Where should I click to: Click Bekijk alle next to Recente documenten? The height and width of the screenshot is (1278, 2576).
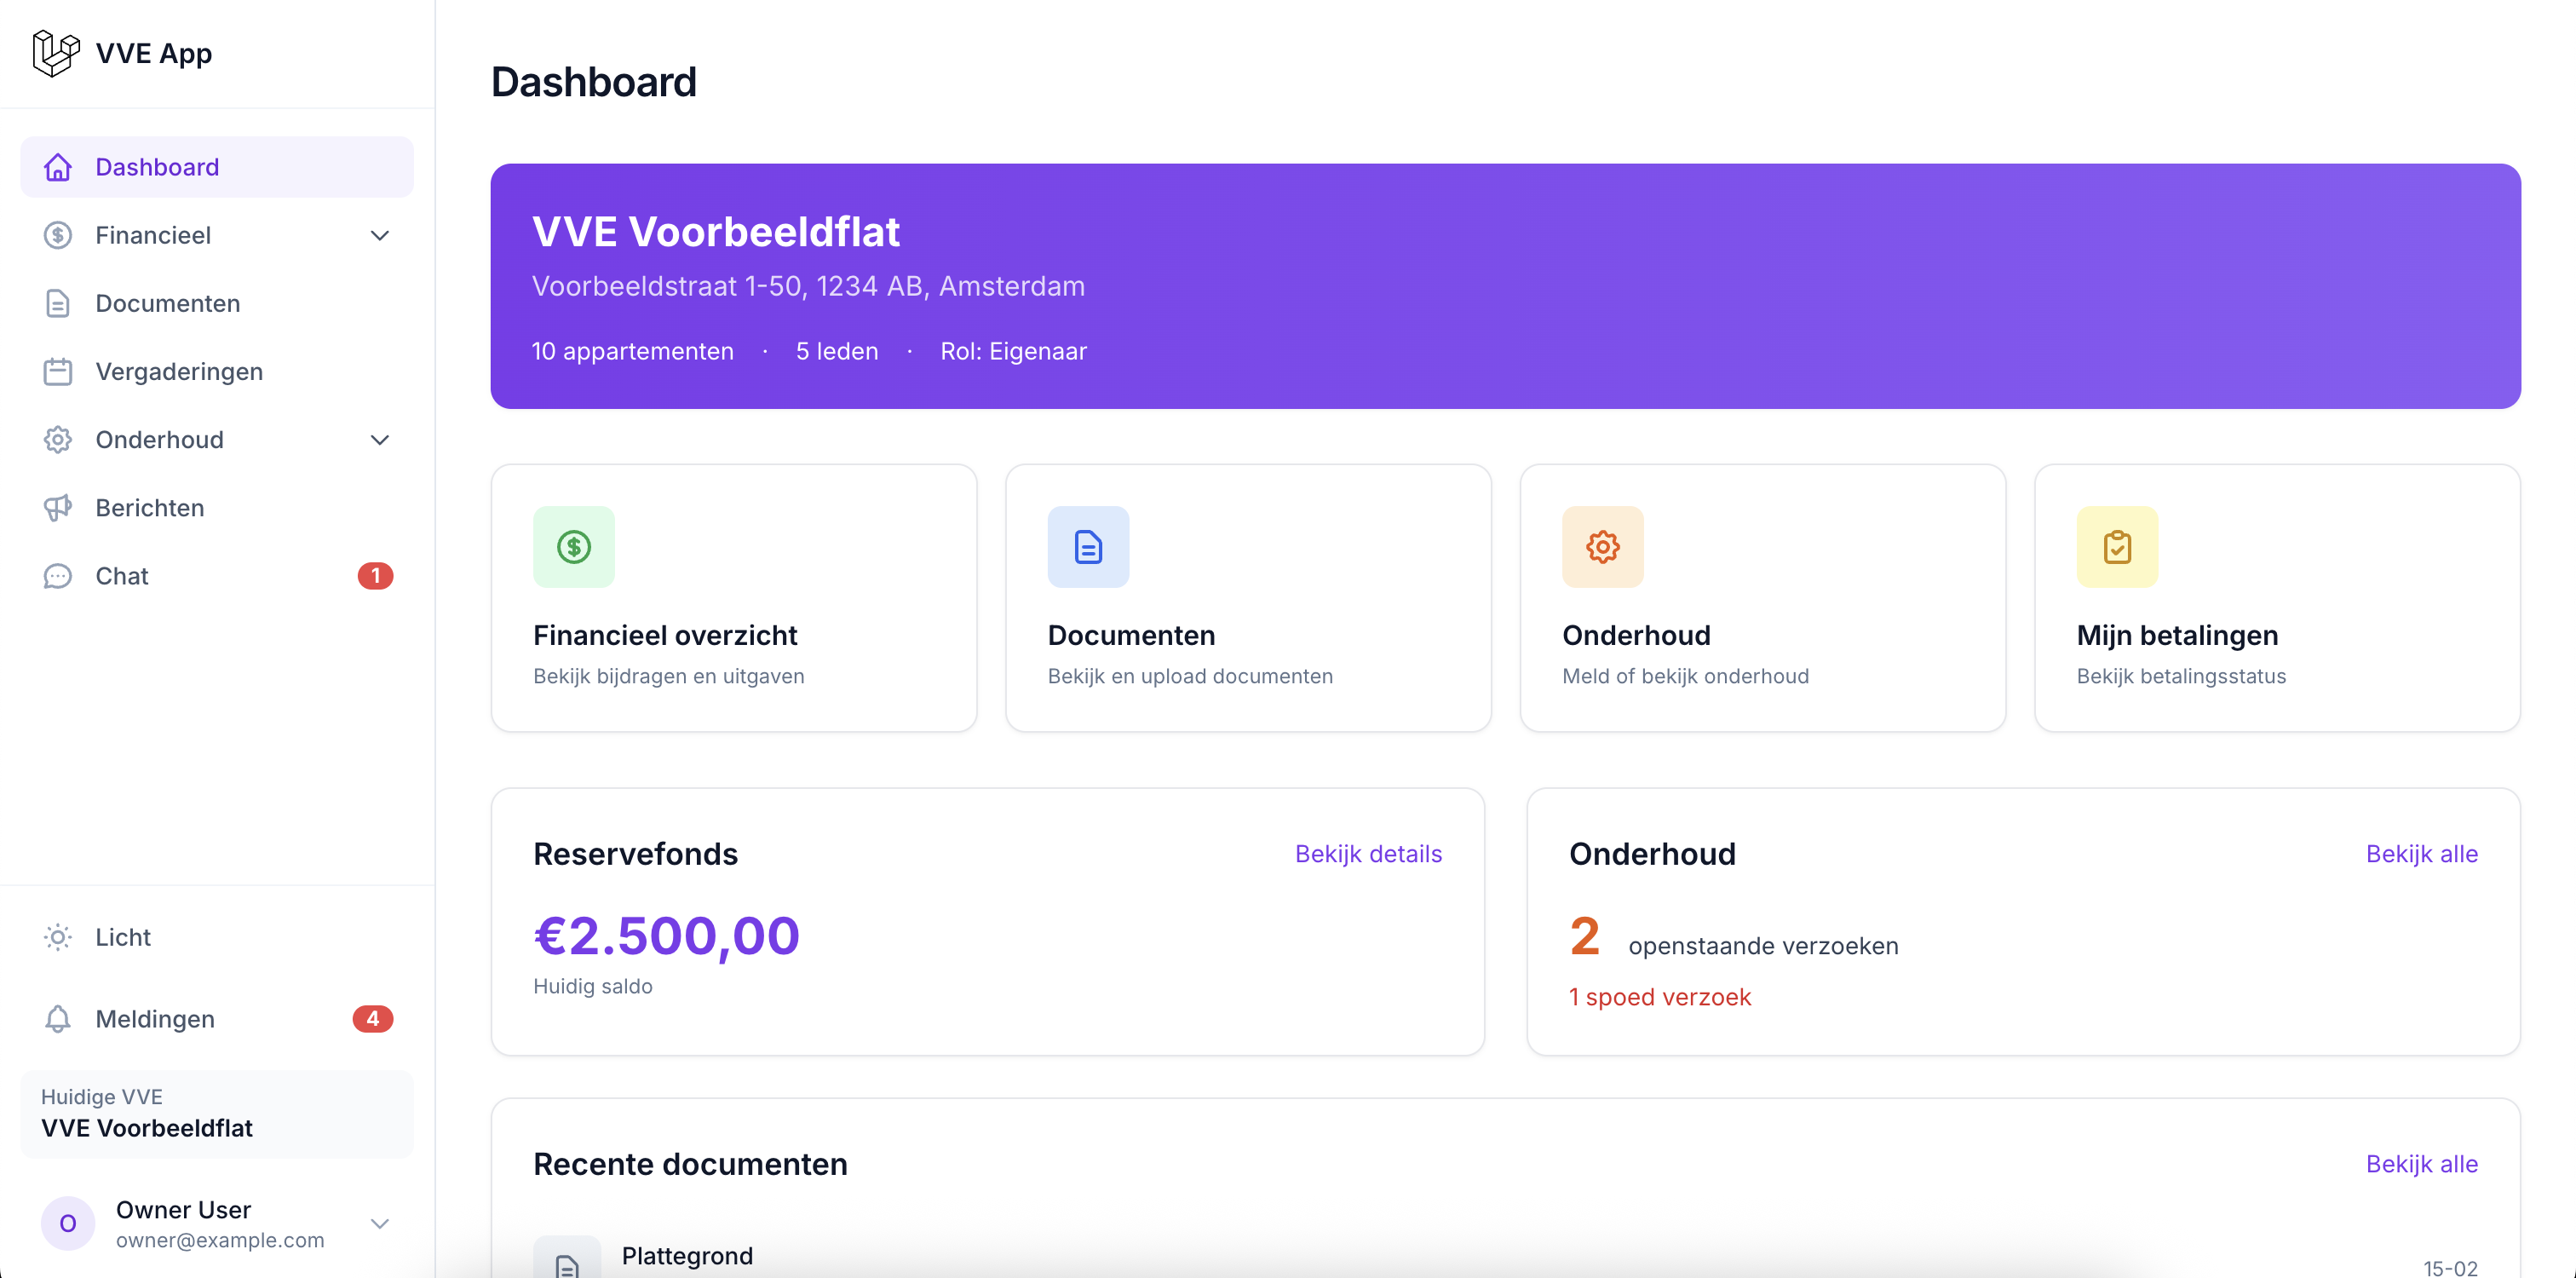pos(2422,1164)
